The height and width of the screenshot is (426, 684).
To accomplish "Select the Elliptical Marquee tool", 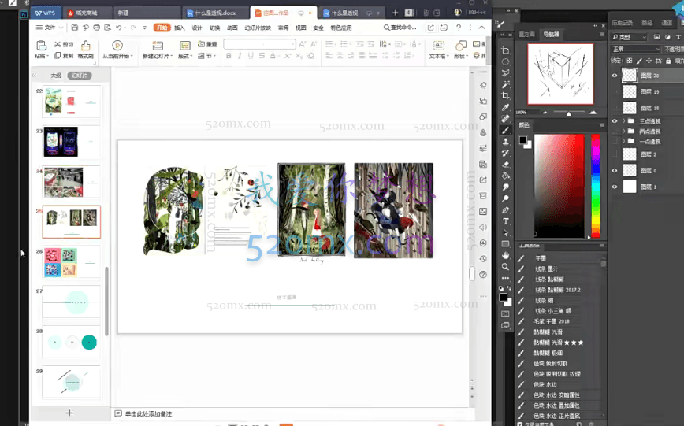I will coord(506,61).
